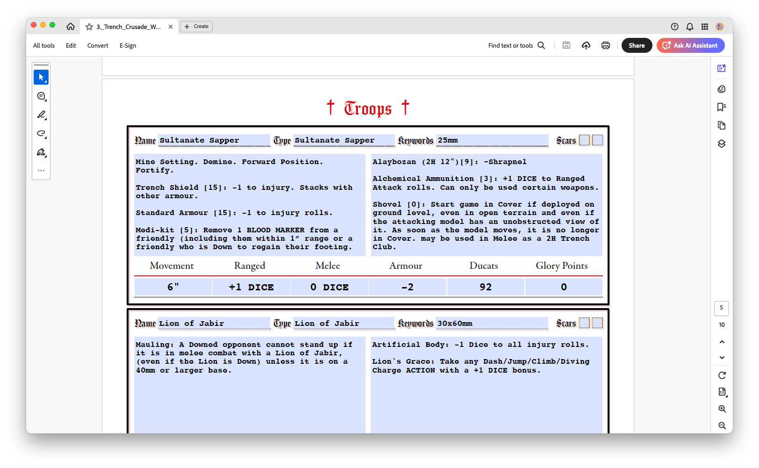Click the Mine Setting abilities text box
Screen dimensions: 759x468
[250, 205]
